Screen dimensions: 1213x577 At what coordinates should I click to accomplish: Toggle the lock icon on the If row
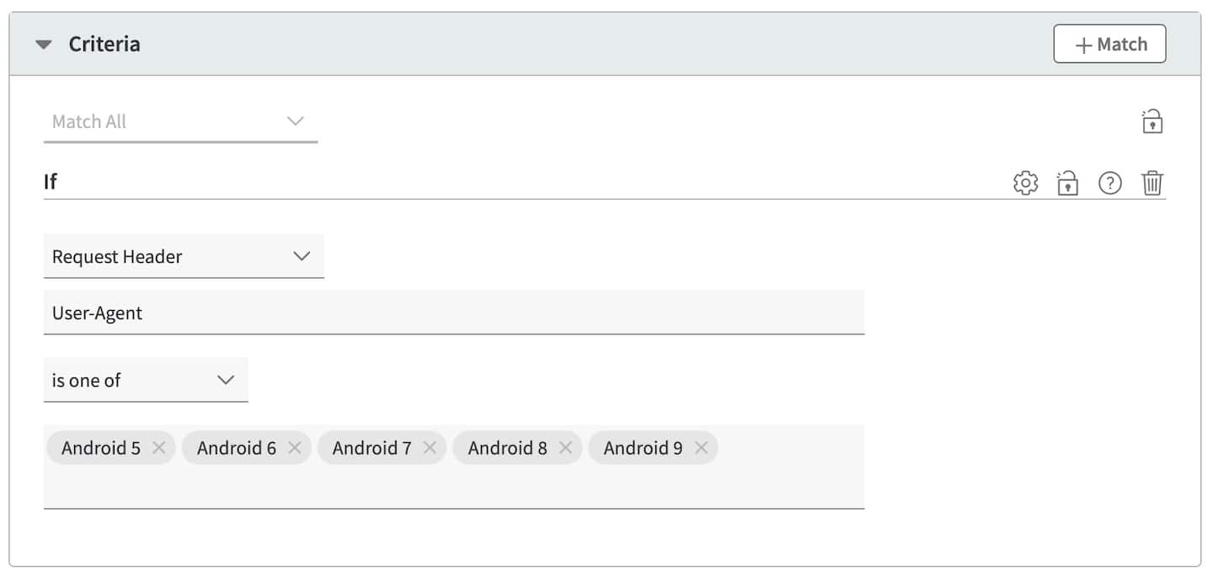(1067, 183)
